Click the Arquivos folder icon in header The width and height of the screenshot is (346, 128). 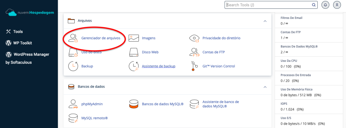click(x=71, y=21)
